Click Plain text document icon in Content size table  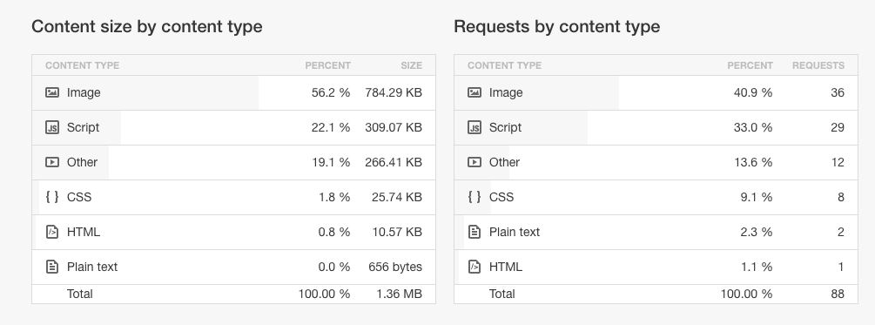pyautogui.click(x=52, y=267)
